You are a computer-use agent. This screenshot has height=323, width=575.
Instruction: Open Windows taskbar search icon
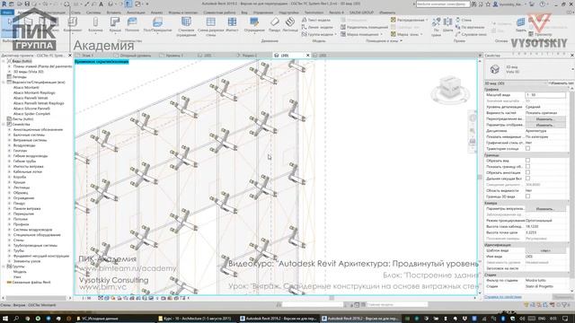(16, 319)
